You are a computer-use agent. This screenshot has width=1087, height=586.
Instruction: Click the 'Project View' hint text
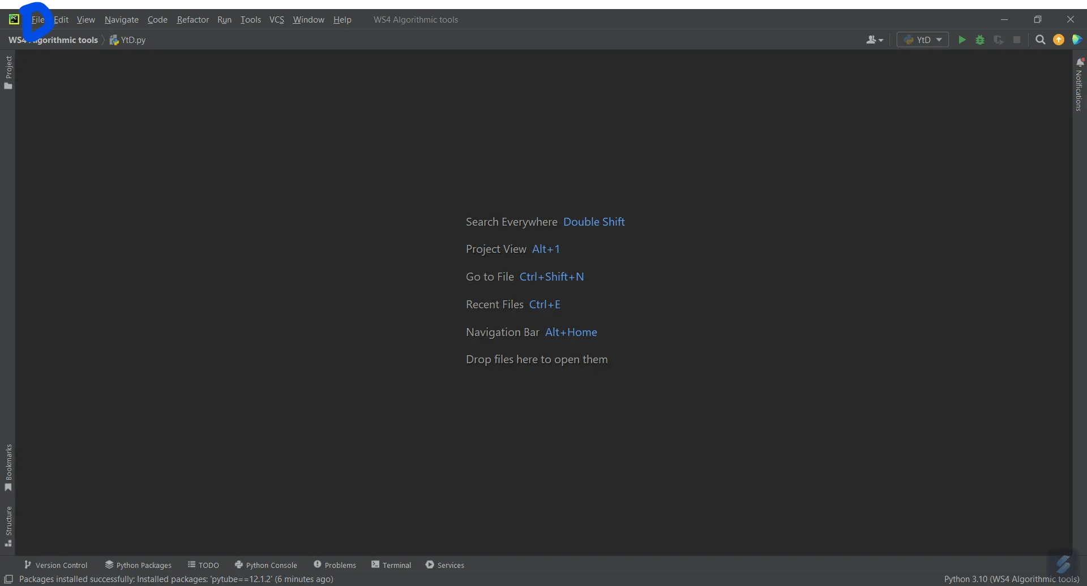(496, 249)
